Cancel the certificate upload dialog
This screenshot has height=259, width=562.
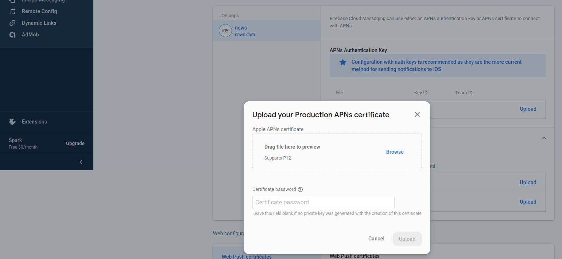click(376, 239)
